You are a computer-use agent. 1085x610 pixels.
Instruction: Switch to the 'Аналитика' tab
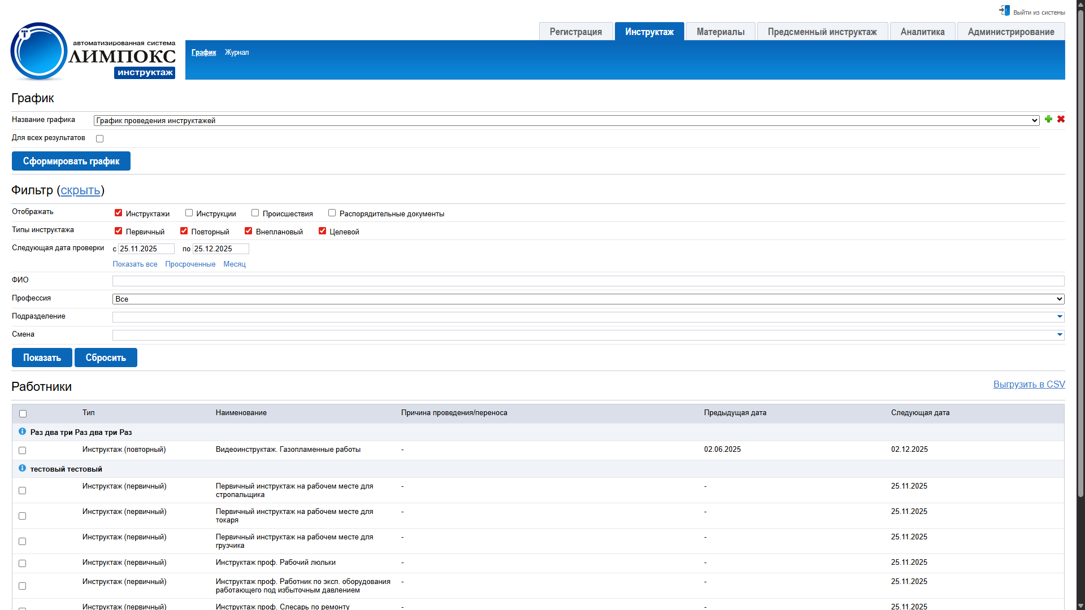coord(922,32)
